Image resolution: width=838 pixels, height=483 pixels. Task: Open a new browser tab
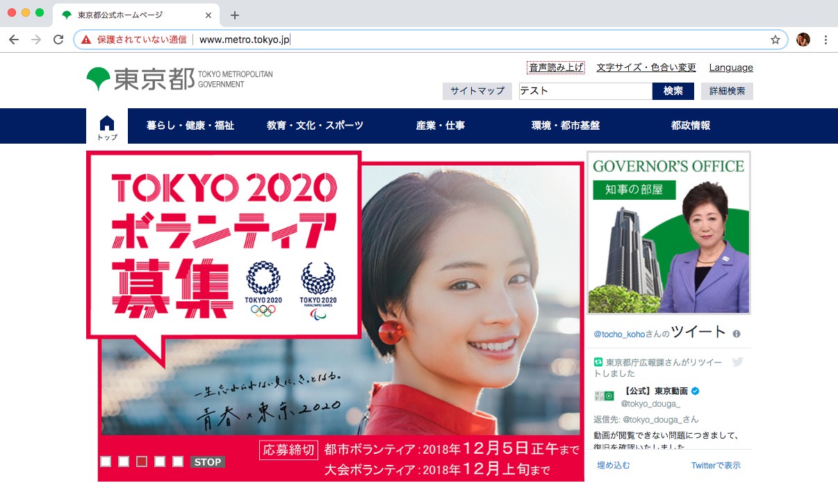(x=234, y=15)
